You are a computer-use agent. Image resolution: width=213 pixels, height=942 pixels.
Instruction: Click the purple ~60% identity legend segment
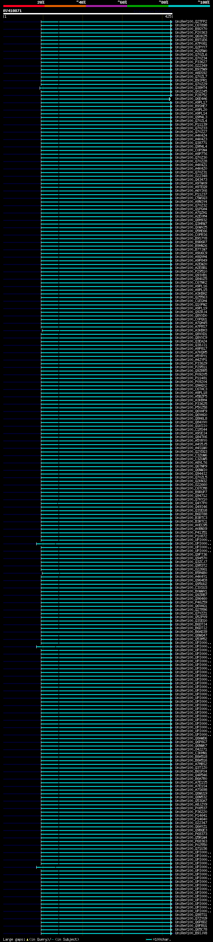[x=107, y=6]
